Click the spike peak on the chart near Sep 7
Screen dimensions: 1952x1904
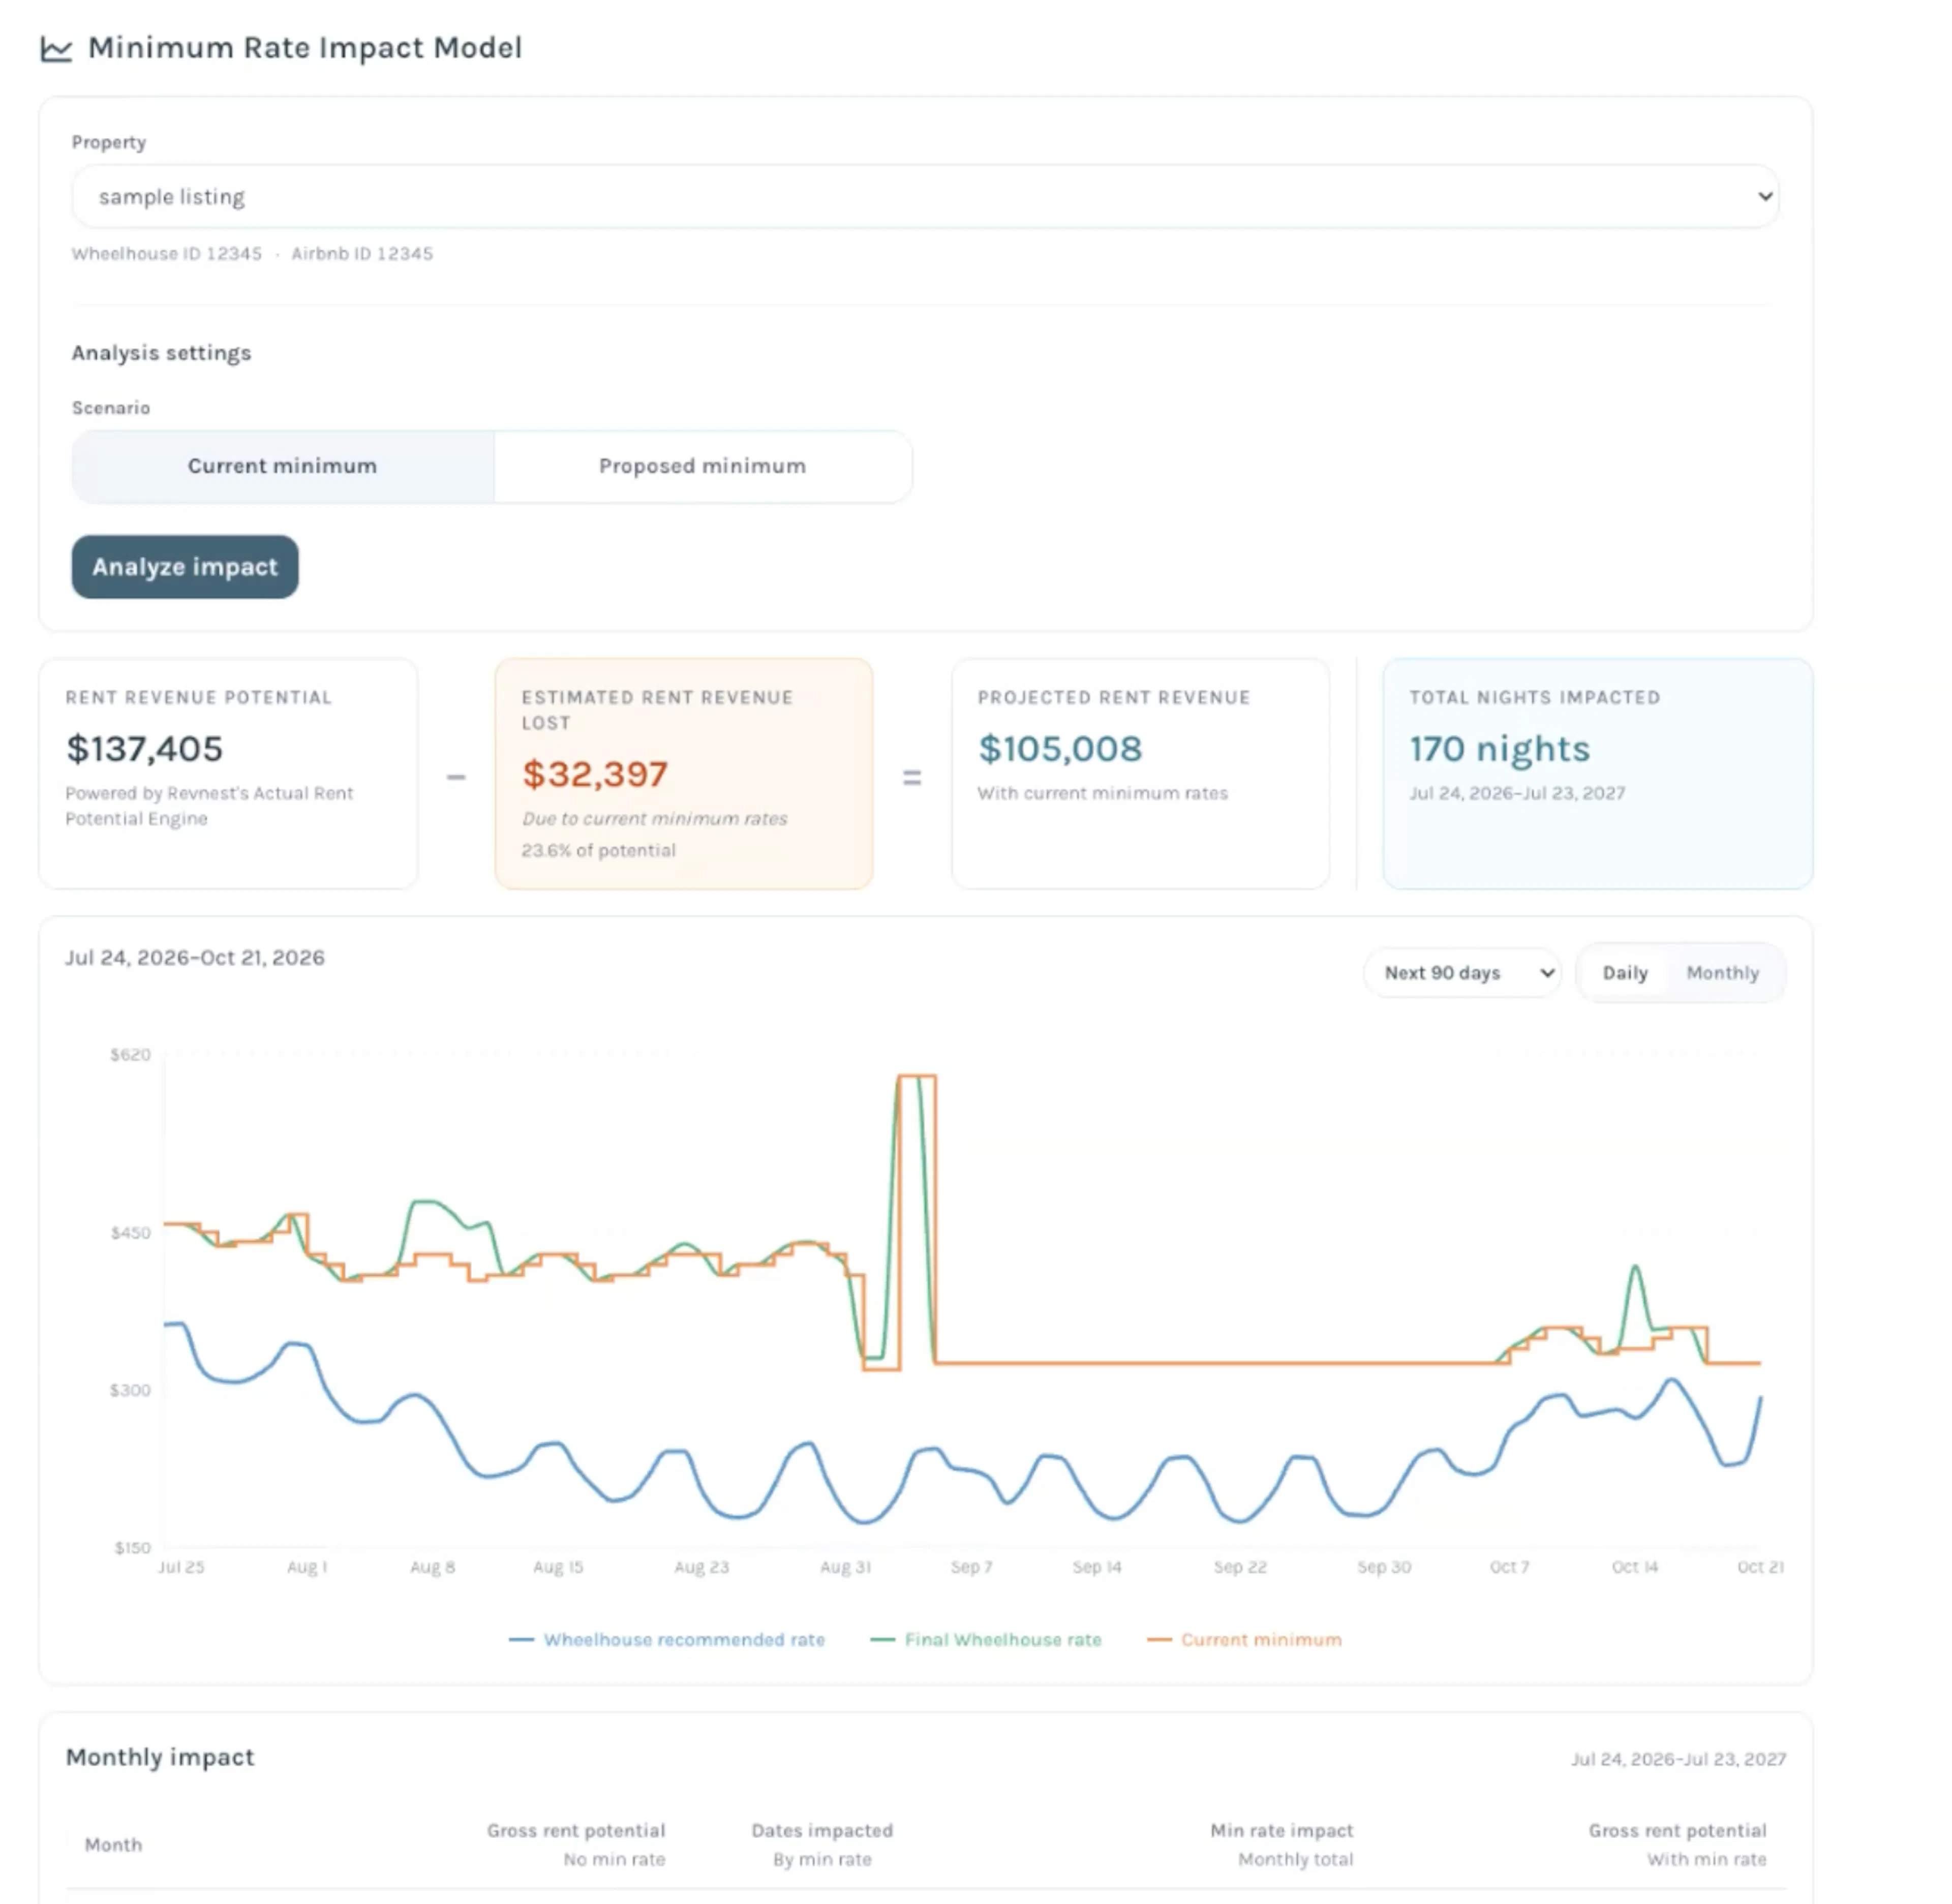point(917,1077)
